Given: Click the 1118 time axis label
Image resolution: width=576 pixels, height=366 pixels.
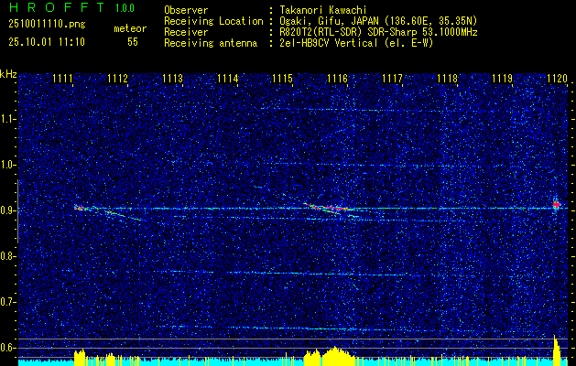Looking at the screenshot, I should (x=448, y=79).
